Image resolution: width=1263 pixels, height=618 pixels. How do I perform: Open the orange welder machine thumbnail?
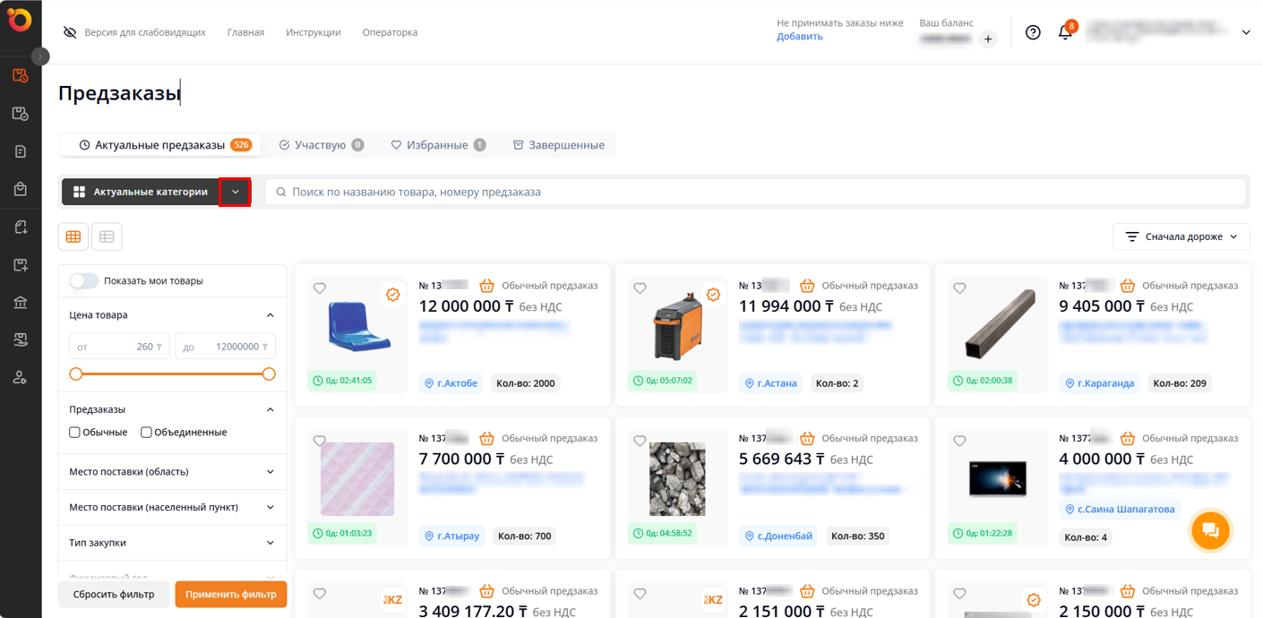pos(677,325)
